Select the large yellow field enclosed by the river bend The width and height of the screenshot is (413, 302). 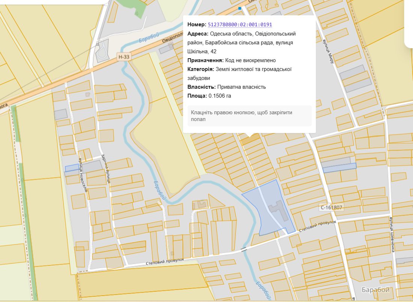tap(166, 148)
